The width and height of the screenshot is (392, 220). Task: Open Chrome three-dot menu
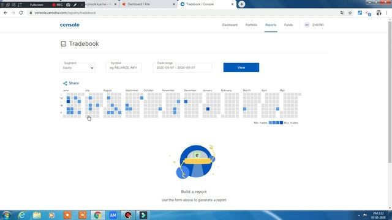(386, 13)
